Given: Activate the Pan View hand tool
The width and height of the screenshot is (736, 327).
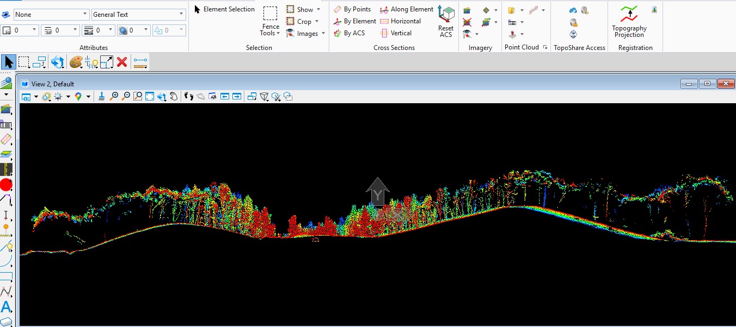Looking at the screenshot, I should tap(174, 97).
